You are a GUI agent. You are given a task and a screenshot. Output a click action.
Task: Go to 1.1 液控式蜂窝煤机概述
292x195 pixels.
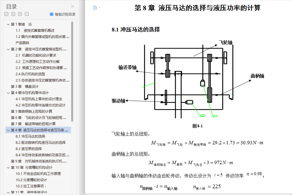click(35, 31)
